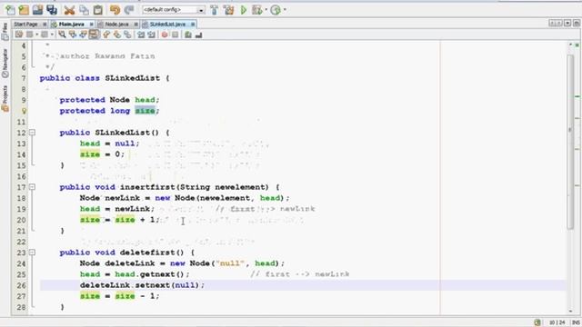
Task: Click the Next Bookmark icon
Action: coord(117,35)
